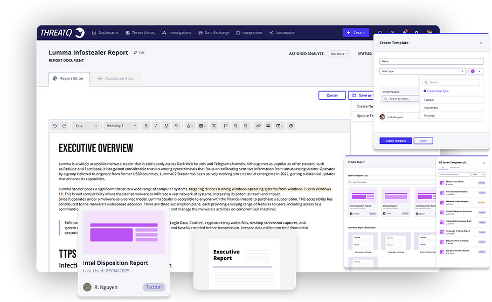Open the font color dropdown
The image size is (492, 302).
tap(190, 126)
